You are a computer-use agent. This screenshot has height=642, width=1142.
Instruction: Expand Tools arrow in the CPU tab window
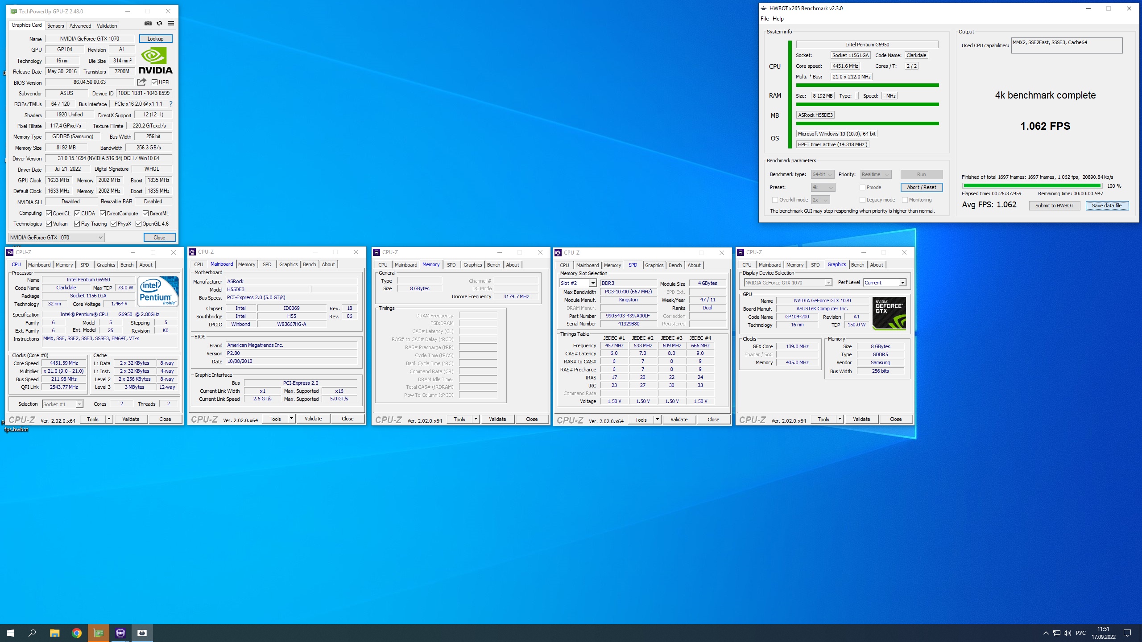(109, 419)
